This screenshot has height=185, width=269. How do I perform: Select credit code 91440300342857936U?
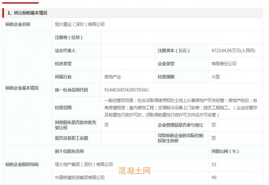126,90
